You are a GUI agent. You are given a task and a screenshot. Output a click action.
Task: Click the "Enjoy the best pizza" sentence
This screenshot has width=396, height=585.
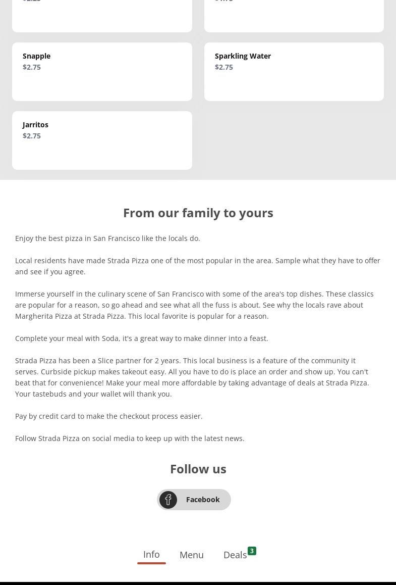pyautogui.click(x=107, y=238)
